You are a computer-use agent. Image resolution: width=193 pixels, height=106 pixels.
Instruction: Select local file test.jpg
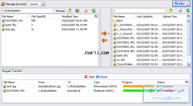click(50, 30)
